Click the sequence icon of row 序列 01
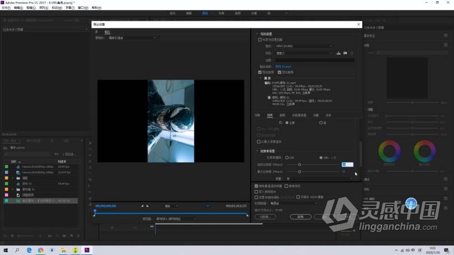This screenshot has width=454, height=255. click(18, 184)
